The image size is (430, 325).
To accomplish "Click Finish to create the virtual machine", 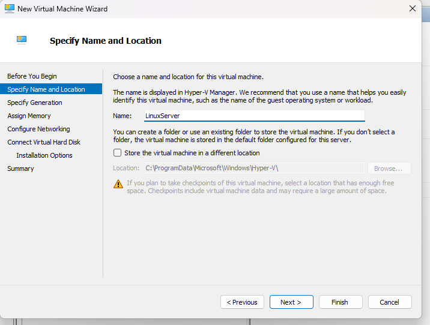I will click(340, 302).
